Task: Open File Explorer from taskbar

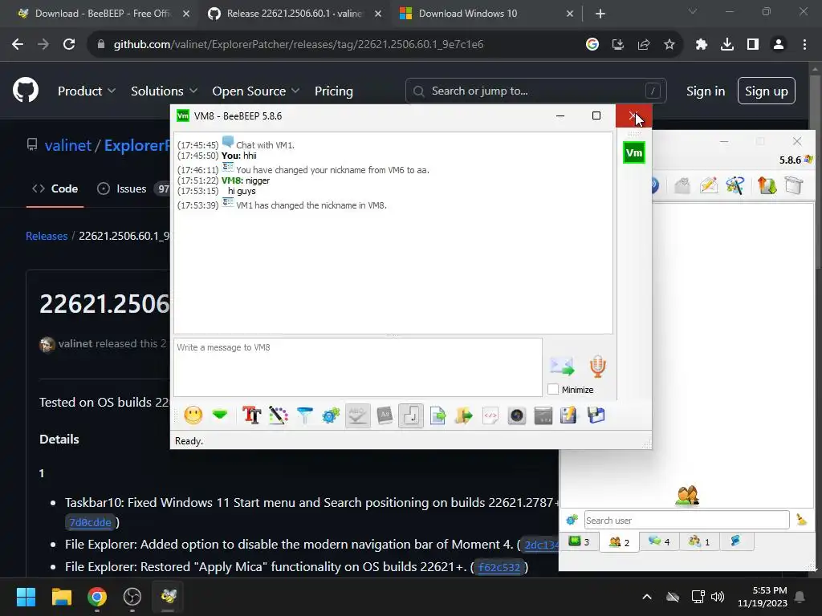Action: [61, 597]
